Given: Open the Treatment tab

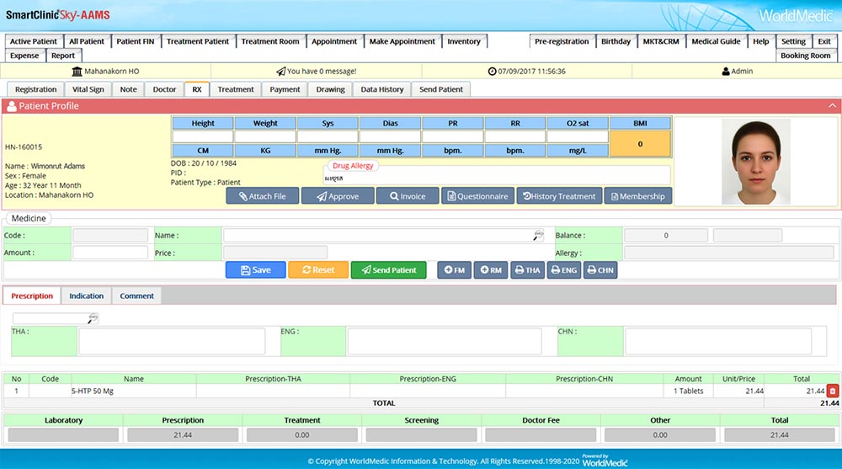Looking at the screenshot, I should [236, 89].
